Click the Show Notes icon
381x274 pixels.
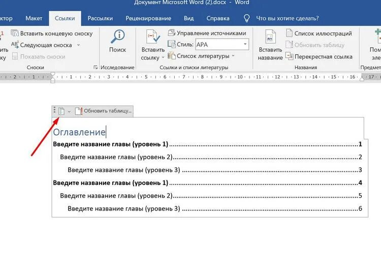15,56
